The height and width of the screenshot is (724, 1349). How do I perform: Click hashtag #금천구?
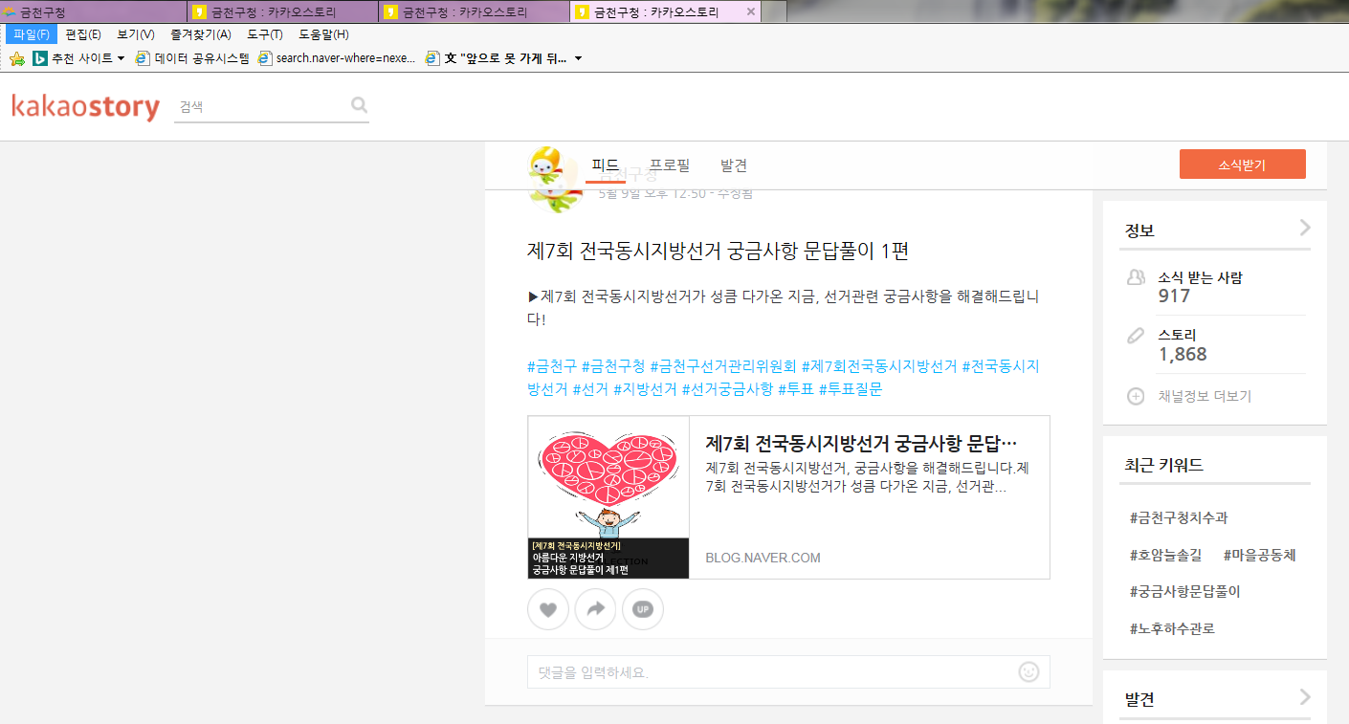point(552,365)
